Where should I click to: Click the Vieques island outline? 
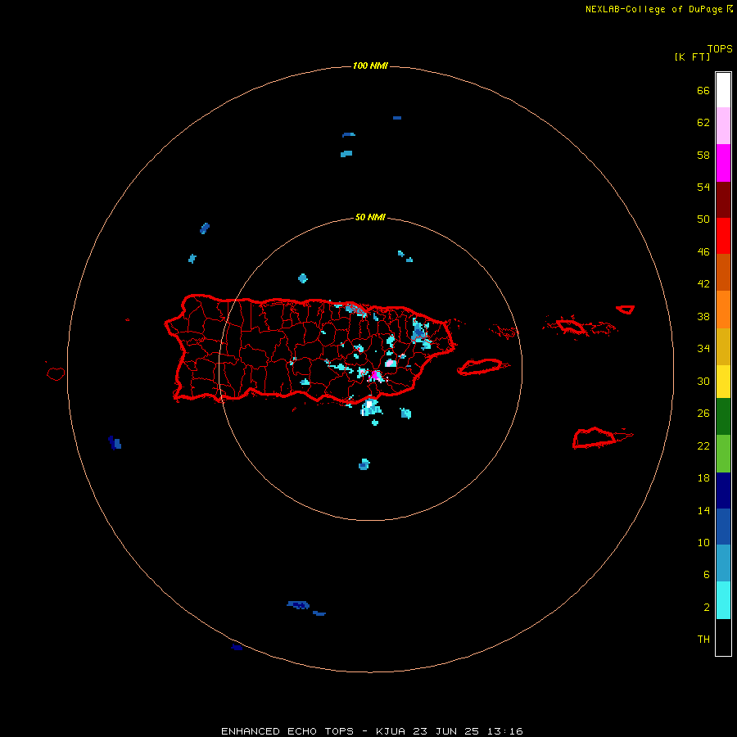coord(482,367)
